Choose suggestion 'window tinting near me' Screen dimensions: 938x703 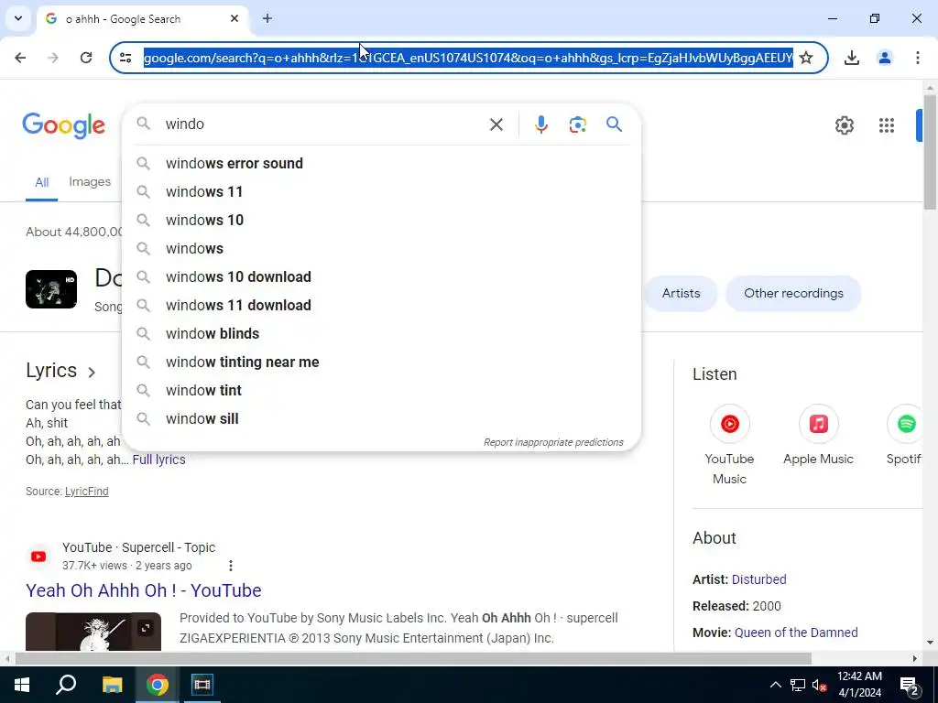pos(381,362)
